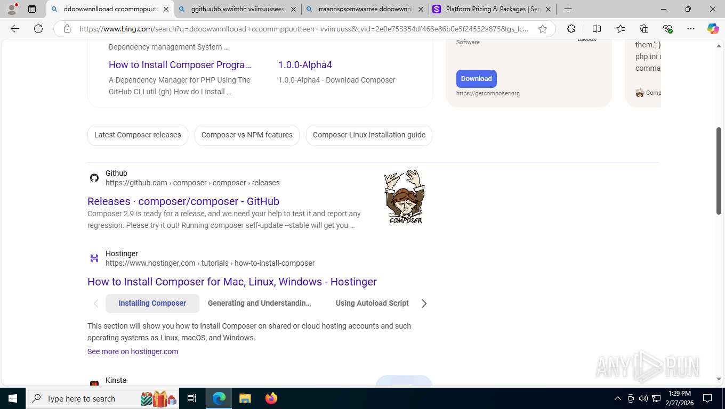Open the Favorites list icon
The width and height of the screenshot is (725, 409).
tap(621, 29)
